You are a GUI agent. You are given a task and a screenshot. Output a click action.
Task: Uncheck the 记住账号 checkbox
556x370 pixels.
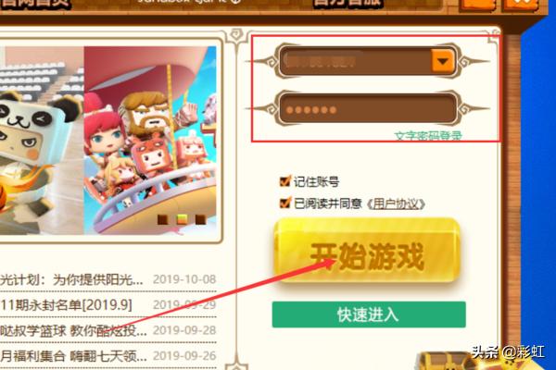(284, 181)
